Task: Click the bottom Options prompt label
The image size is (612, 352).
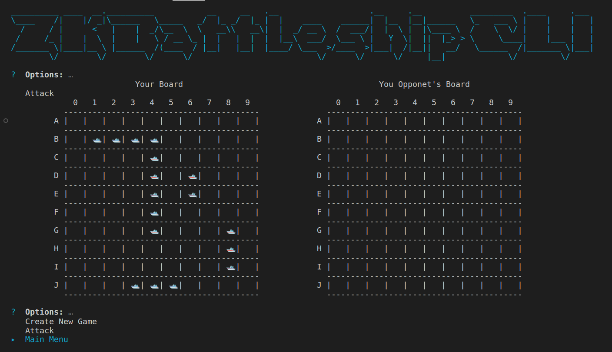Action: click(44, 312)
